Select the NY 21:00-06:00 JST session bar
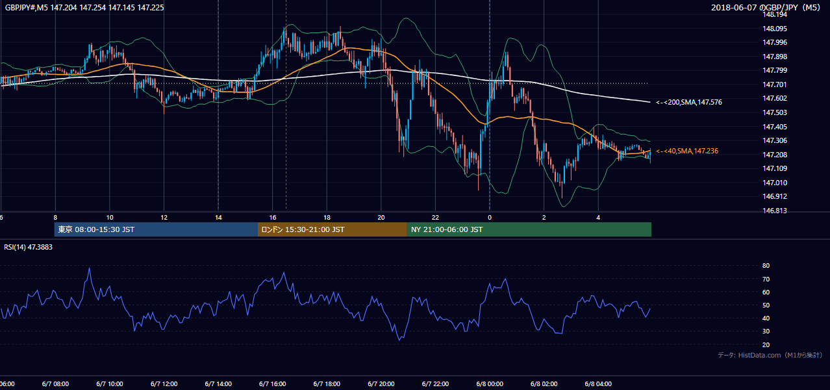This screenshot has width=830, height=390. point(529,229)
